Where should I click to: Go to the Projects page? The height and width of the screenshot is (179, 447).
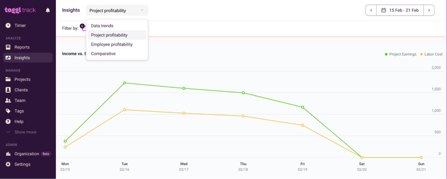click(23, 79)
